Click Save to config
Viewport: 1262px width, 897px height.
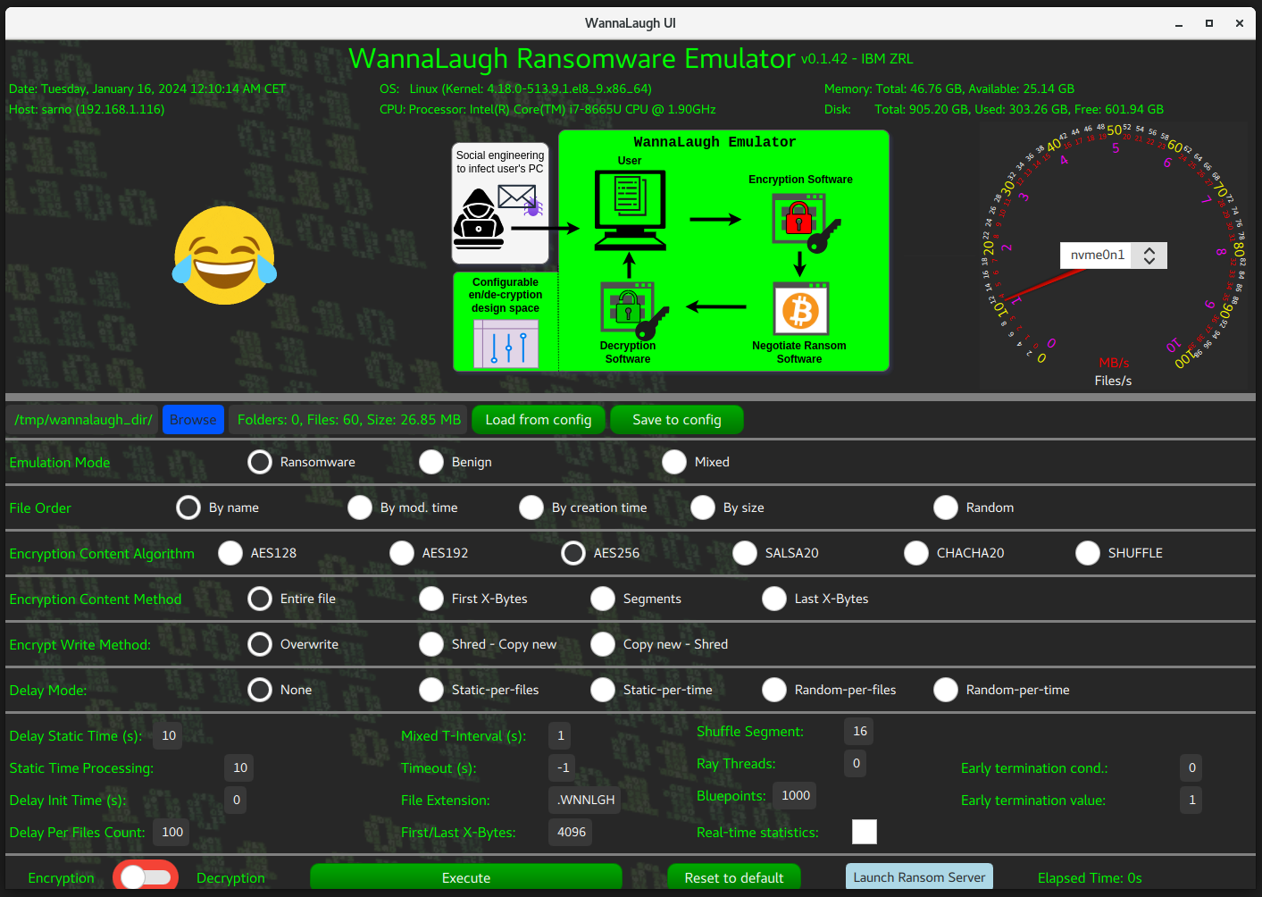point(677,420)
